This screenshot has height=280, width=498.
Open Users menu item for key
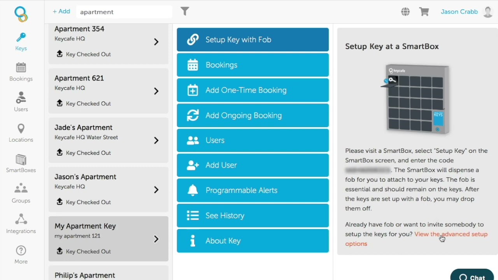point(253,140)
